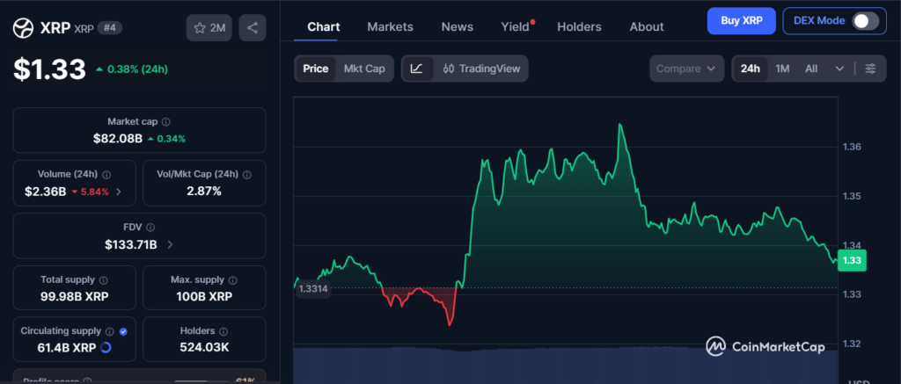Switch to TradingView candlestick chart
This screenshot has height=384, width=901.
pyautogui.click(x=481, y=69)
